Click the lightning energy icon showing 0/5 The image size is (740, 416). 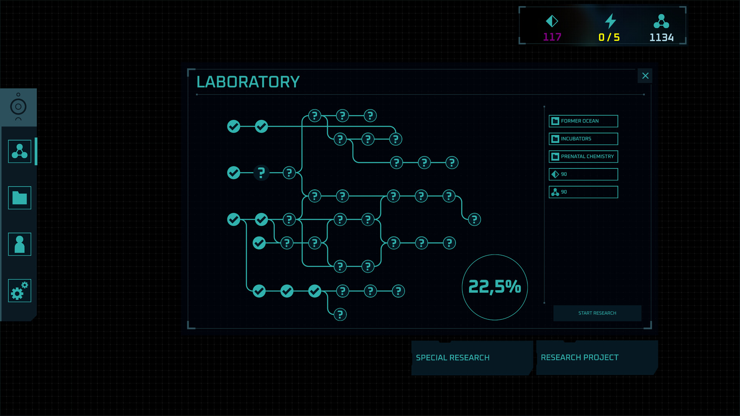point(610,22)
